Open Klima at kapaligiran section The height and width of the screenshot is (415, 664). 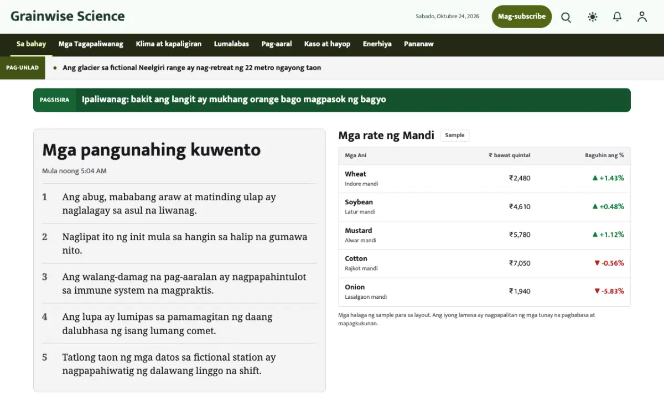click(x=169, y=44)
